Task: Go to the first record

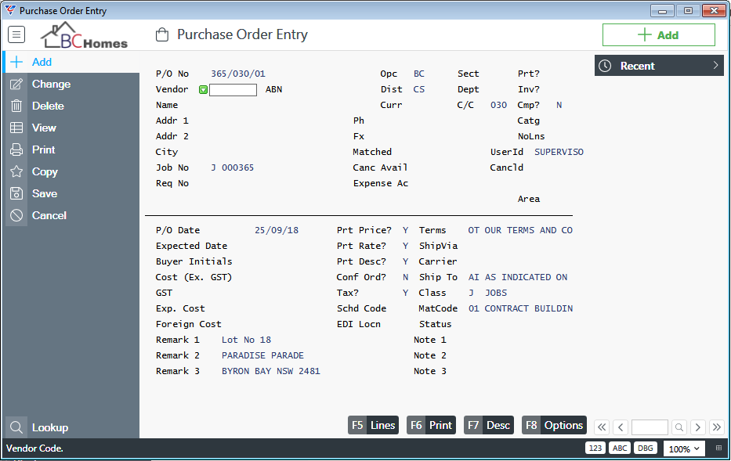Action: pos(602,427)
